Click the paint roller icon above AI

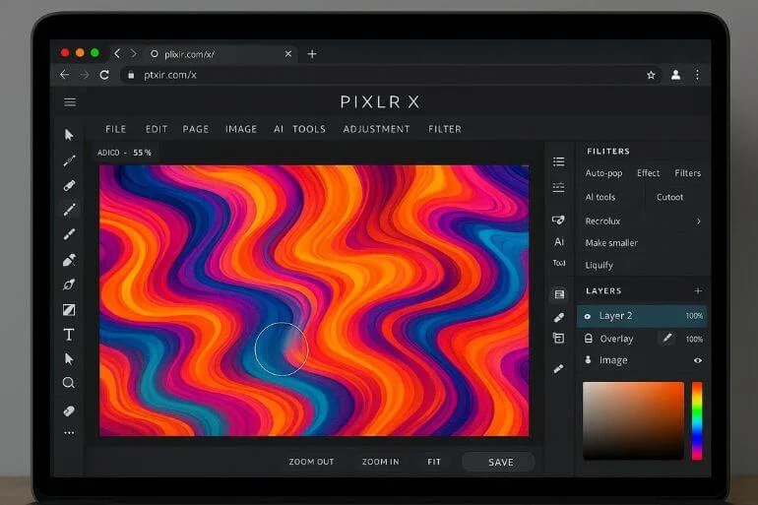coord(558,220)
